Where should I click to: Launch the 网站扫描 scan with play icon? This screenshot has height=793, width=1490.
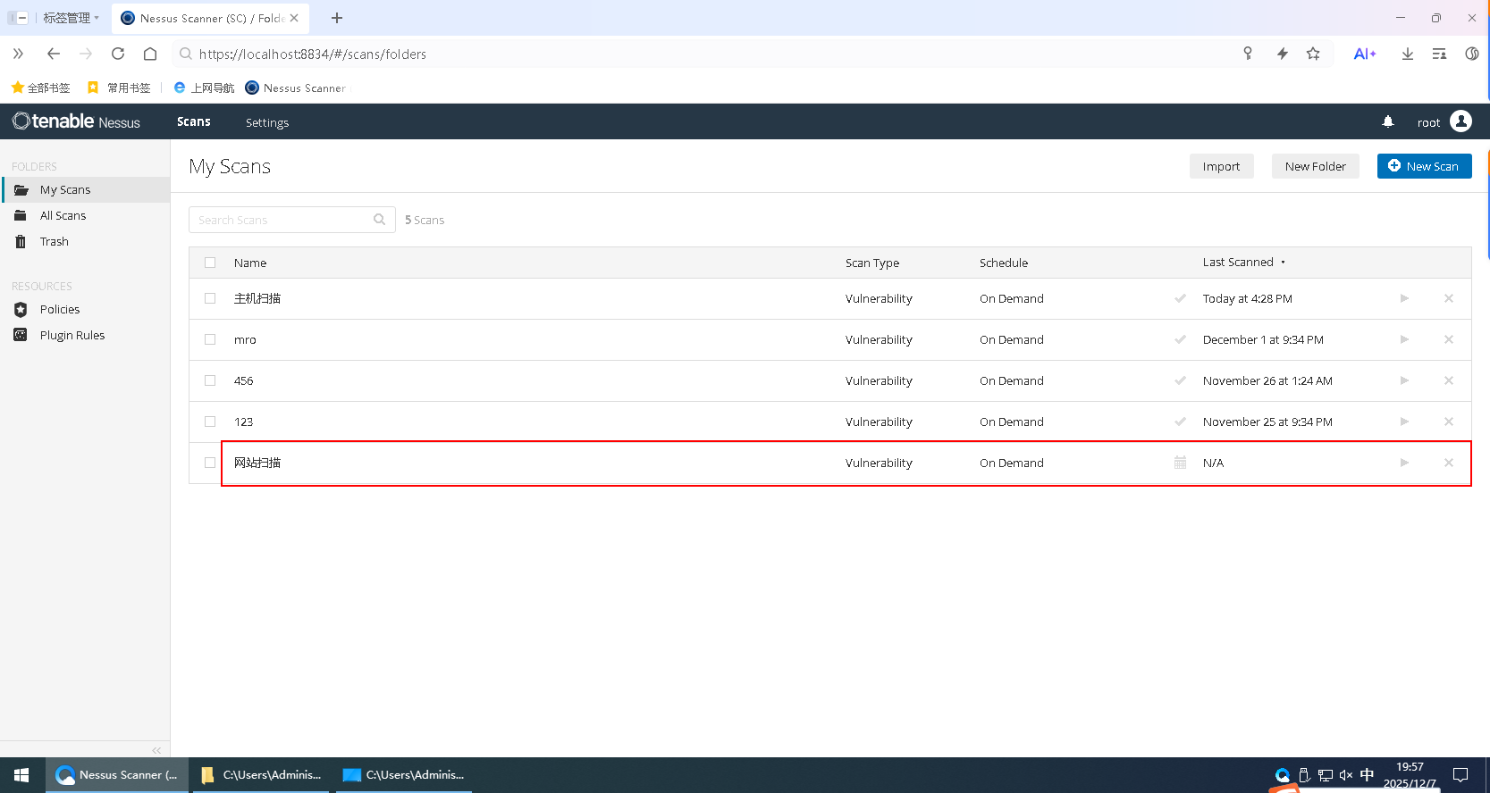pyautogui.click(x=1404, y=463)
